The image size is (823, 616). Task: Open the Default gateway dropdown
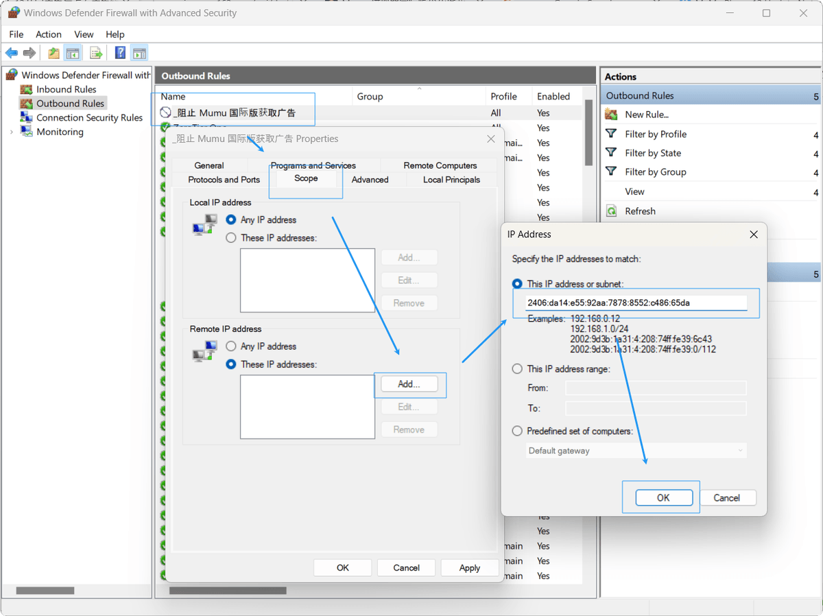coord(636,451)
